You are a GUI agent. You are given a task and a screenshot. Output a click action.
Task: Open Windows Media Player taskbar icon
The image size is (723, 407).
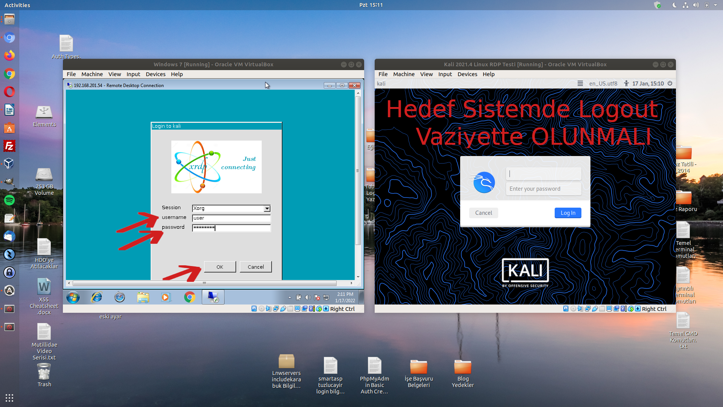click(x=165, y=297)
